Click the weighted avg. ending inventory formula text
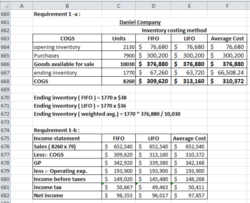The image size is (250, 203). coord(107,114)
